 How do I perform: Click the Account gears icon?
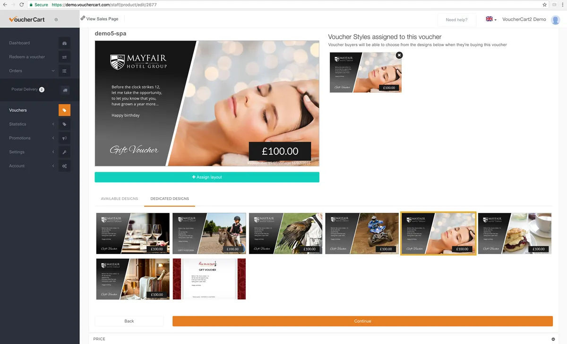pyautogui.click(x=65, y=166)
